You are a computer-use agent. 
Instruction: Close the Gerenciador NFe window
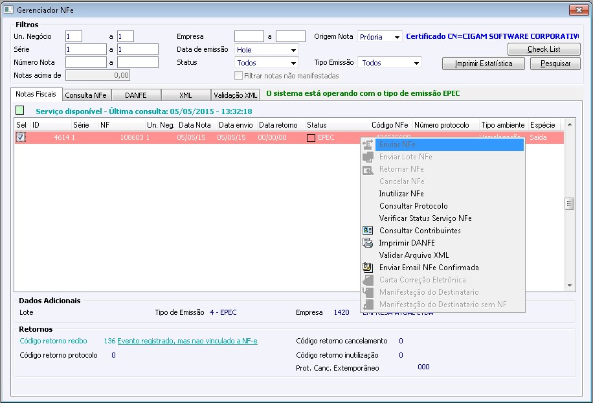[579, 10]
